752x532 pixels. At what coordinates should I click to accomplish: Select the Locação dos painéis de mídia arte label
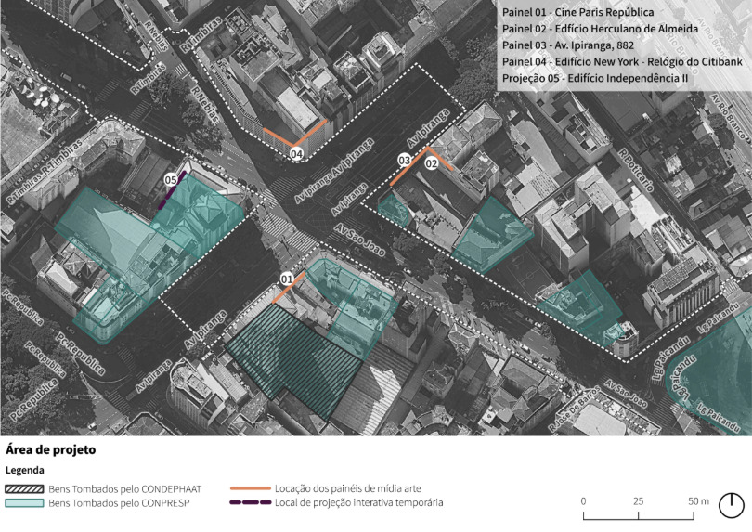tap(349, 487)
